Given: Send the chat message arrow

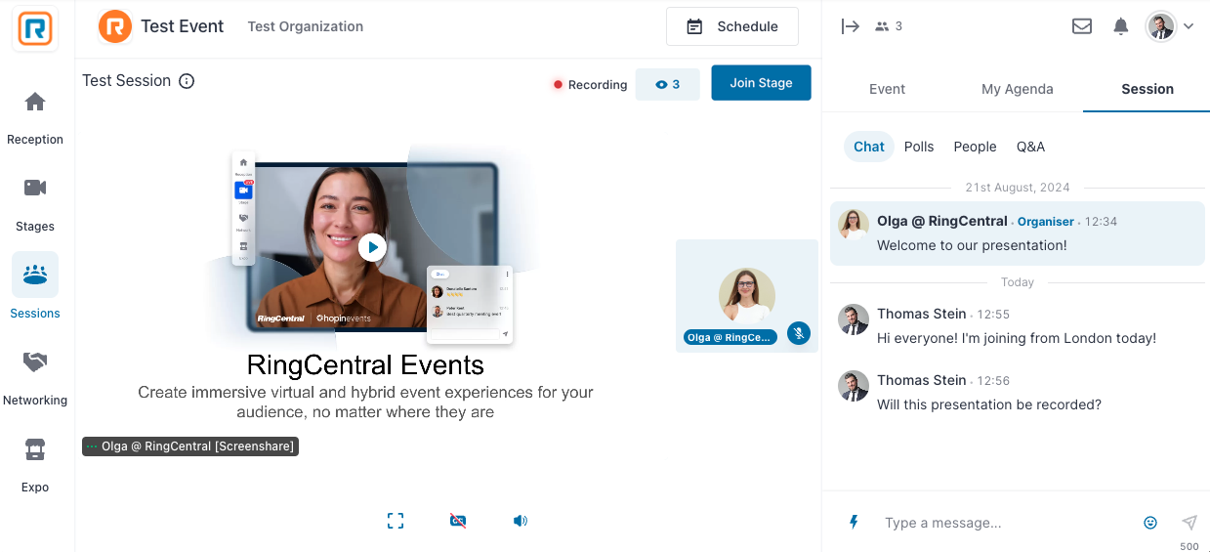Looking at the screenshot, I should [x=1189, y=523].
